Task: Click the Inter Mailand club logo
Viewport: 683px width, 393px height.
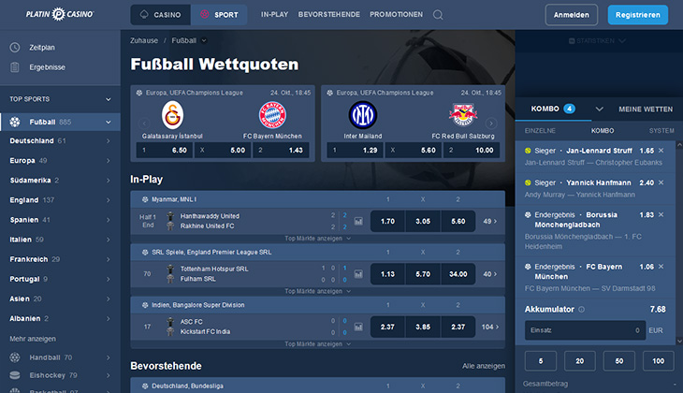Action: pos(362,115)
